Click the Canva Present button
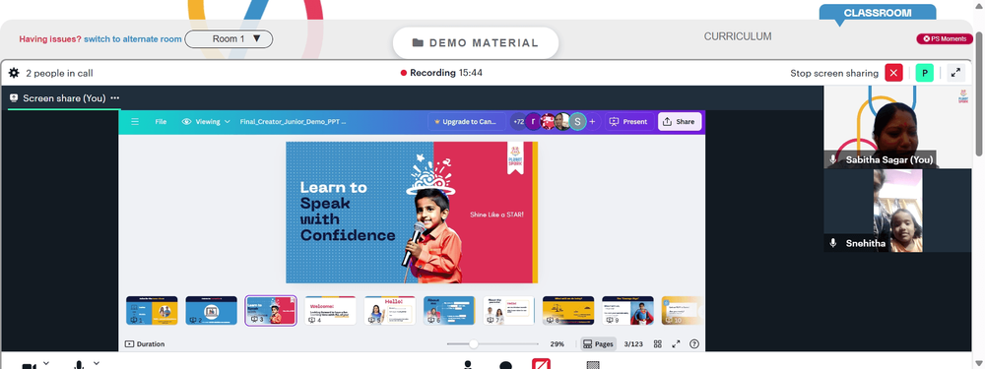Image resolution: width=985 pixels, height=369 pixels. tap(628, 122)
